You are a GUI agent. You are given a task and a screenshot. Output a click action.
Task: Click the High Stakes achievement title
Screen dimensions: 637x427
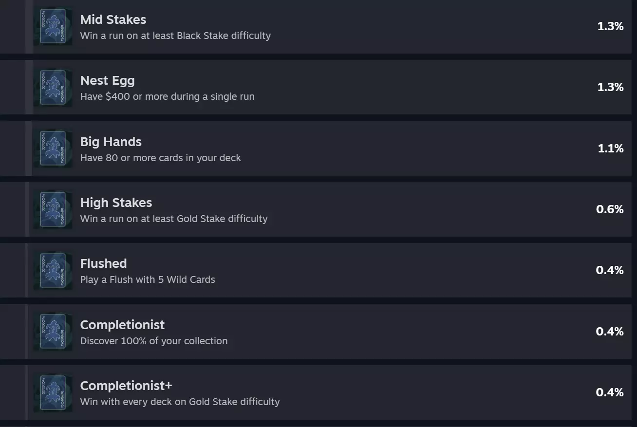point(116,203)
